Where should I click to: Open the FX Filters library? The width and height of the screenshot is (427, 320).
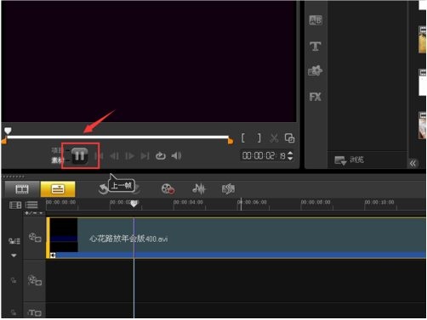click(316, 97)
